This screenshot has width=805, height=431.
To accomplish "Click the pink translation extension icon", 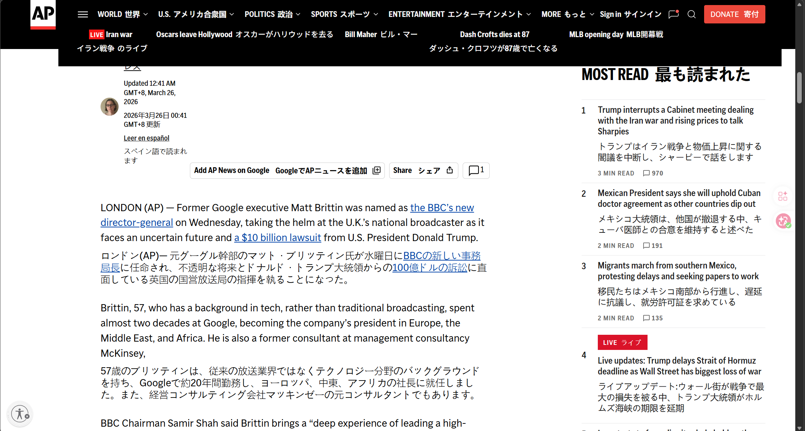I will pyautogui.click(x=783, y=221).
